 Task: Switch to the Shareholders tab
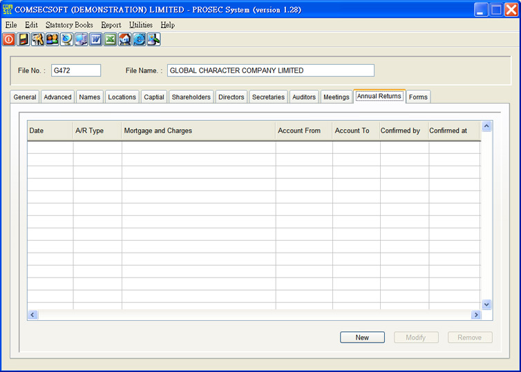(x=191, y=97)
